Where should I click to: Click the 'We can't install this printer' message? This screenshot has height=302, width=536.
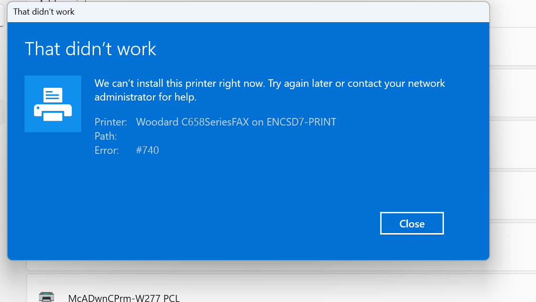179,84
